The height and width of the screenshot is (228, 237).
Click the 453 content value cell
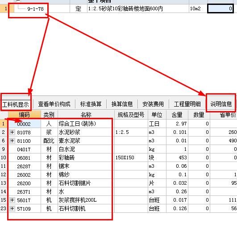pos(177,158)
